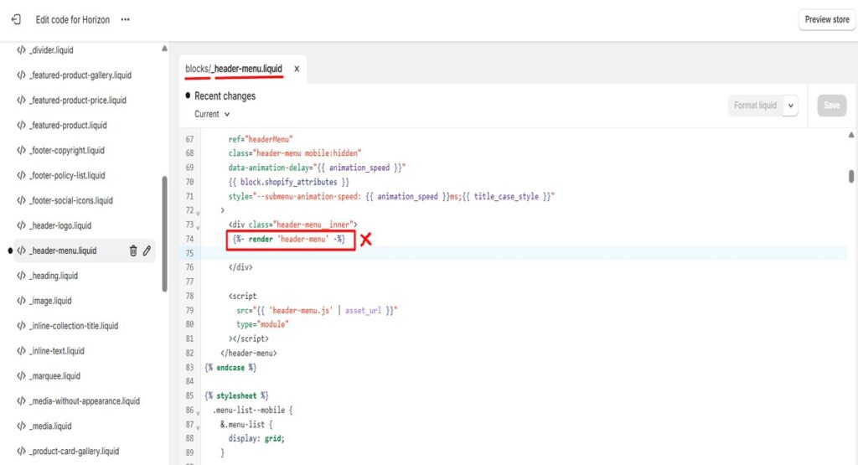Screen dimensions: 858x465
Task: Click the Preview store button
Action: 827,20
